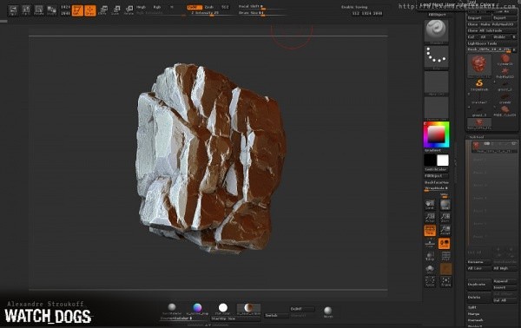Image resolution: width=521 pixels, height=328 pixels.
Task: Toggle the Floor grid
Action: [x=430, y=244]
